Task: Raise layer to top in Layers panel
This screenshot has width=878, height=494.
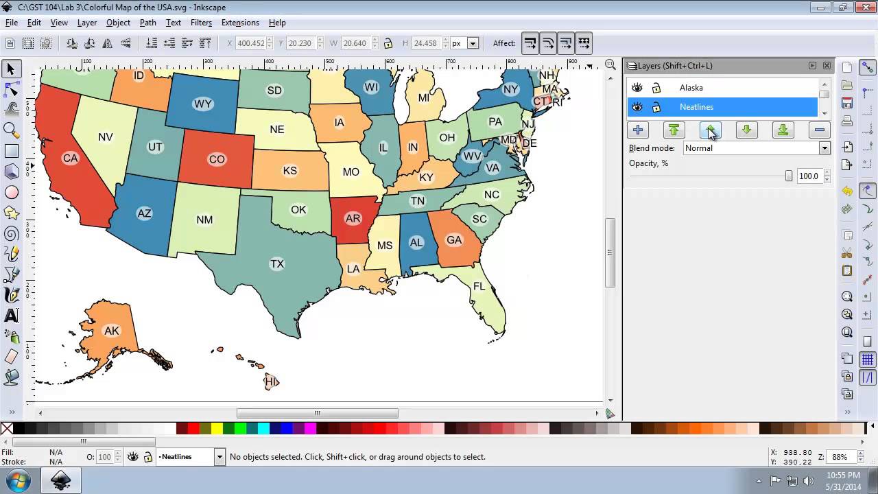Action: 674,130
